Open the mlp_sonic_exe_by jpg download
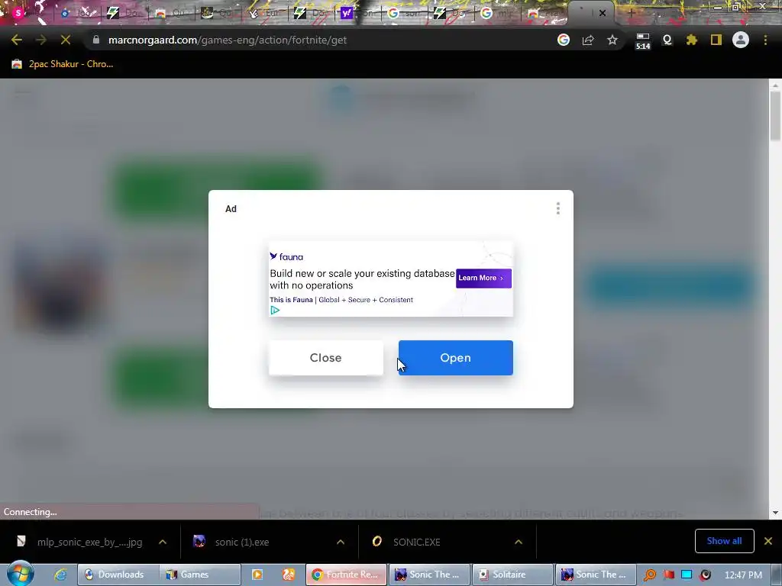The image size is (782, 586). coord(81,542)
